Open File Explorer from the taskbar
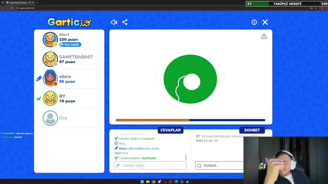This screenshot has height=184, width=328. [x=148, y=182]
